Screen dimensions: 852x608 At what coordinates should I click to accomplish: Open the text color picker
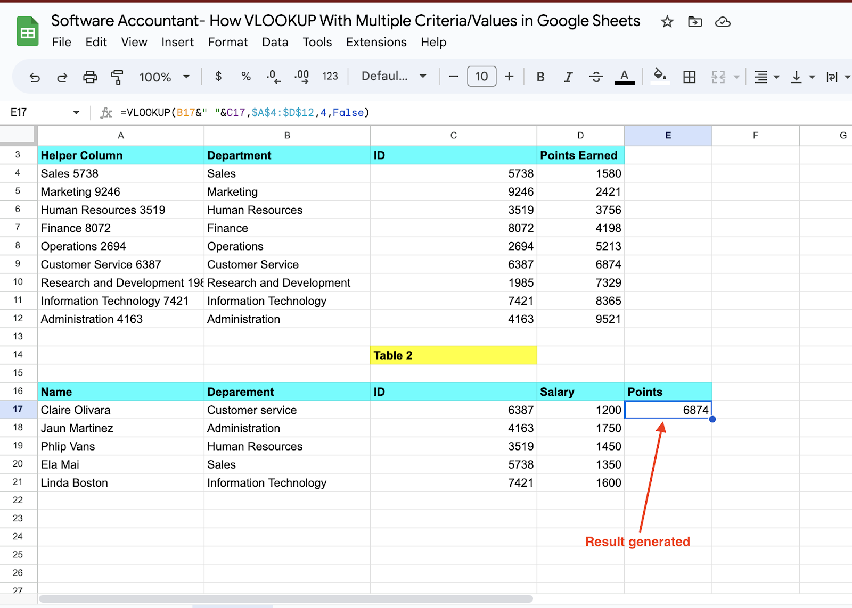[x=625, y=77]
